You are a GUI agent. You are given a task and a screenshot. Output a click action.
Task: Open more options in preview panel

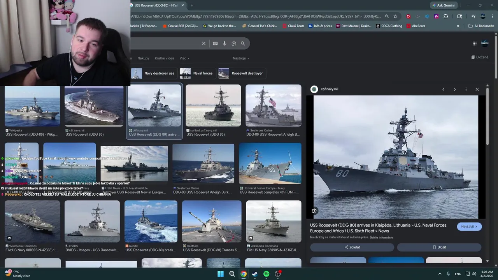tap(466, 89)
